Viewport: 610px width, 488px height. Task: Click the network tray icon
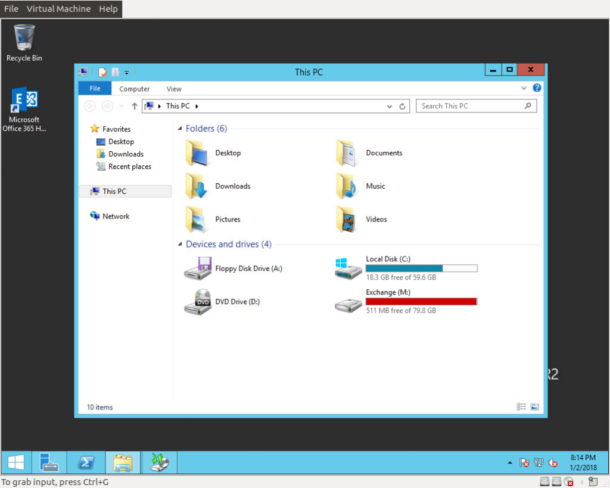539,462
